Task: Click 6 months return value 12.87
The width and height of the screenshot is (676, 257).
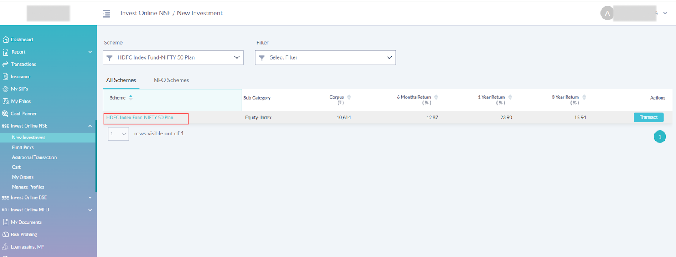Action: (x=432, y=118)
